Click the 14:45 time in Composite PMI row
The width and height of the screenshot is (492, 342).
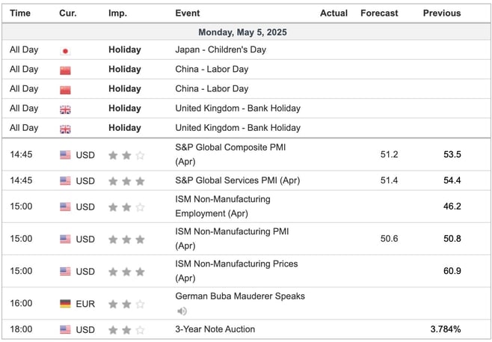click(x=21, y=154)
